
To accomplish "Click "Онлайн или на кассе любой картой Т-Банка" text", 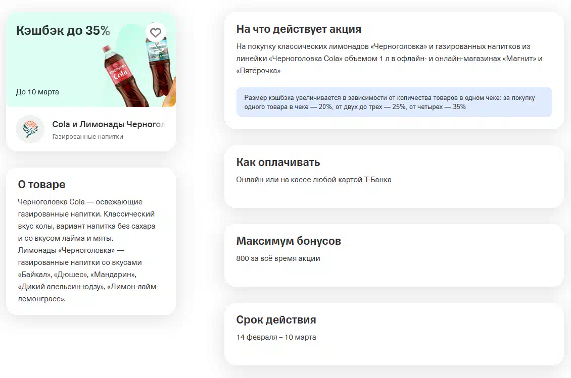I will 313,180.
